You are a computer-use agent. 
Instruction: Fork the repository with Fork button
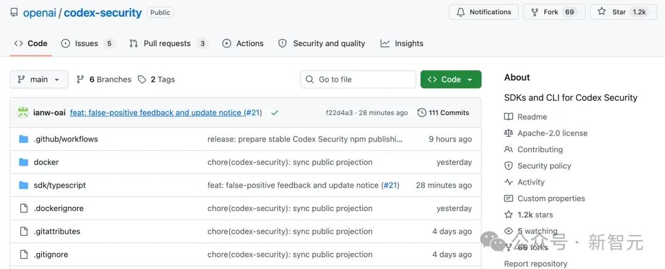554,12
